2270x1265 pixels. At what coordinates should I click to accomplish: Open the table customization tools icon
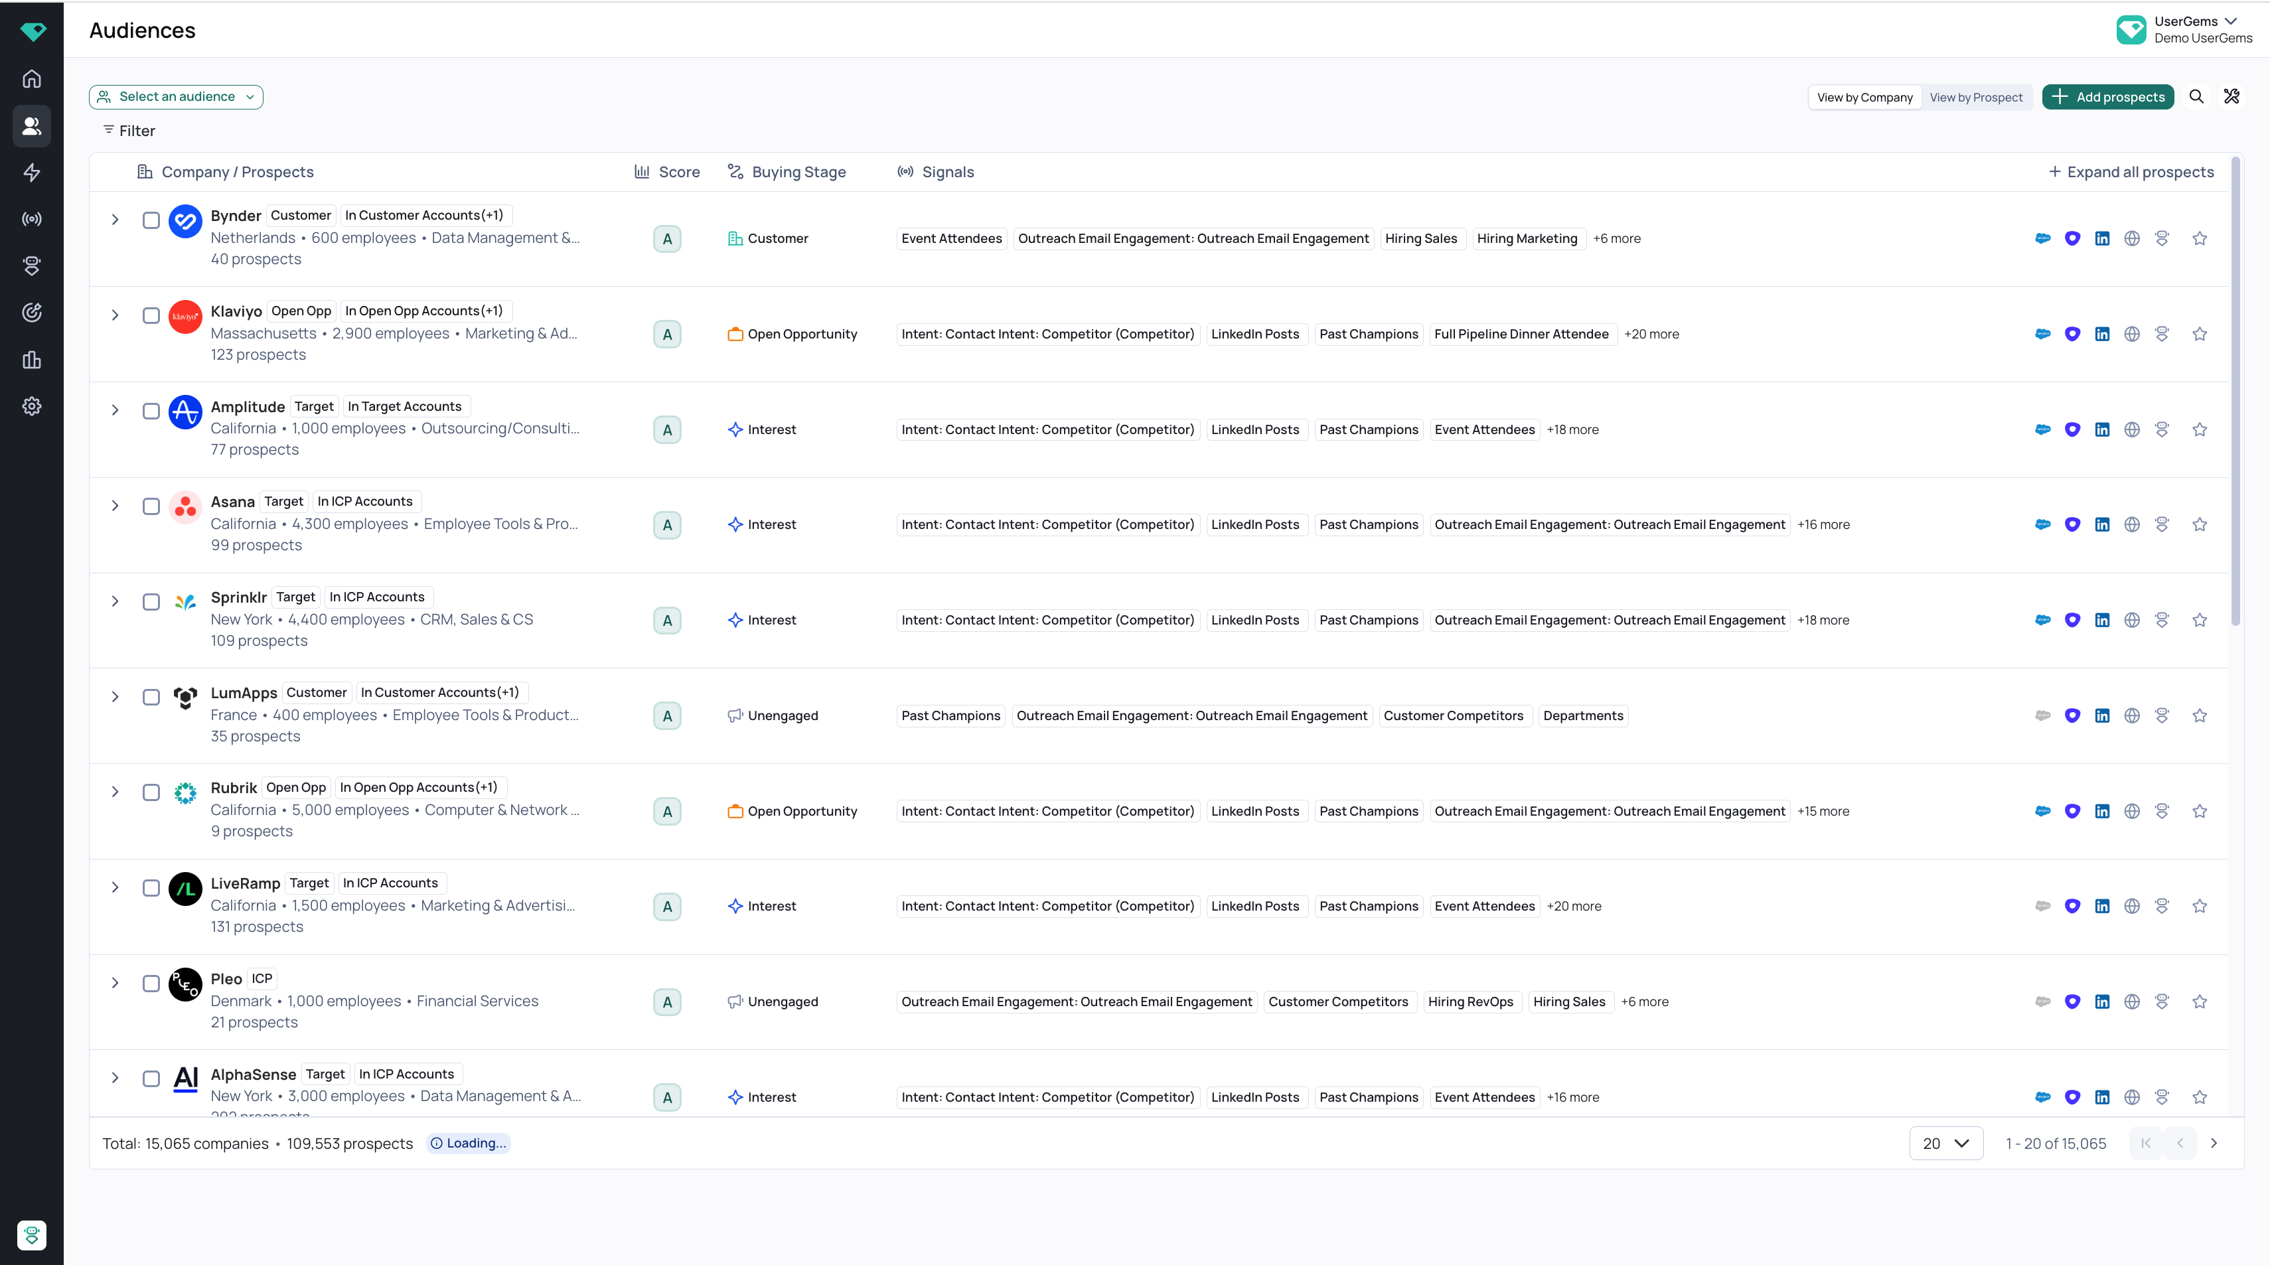(x=2232, y=97)
